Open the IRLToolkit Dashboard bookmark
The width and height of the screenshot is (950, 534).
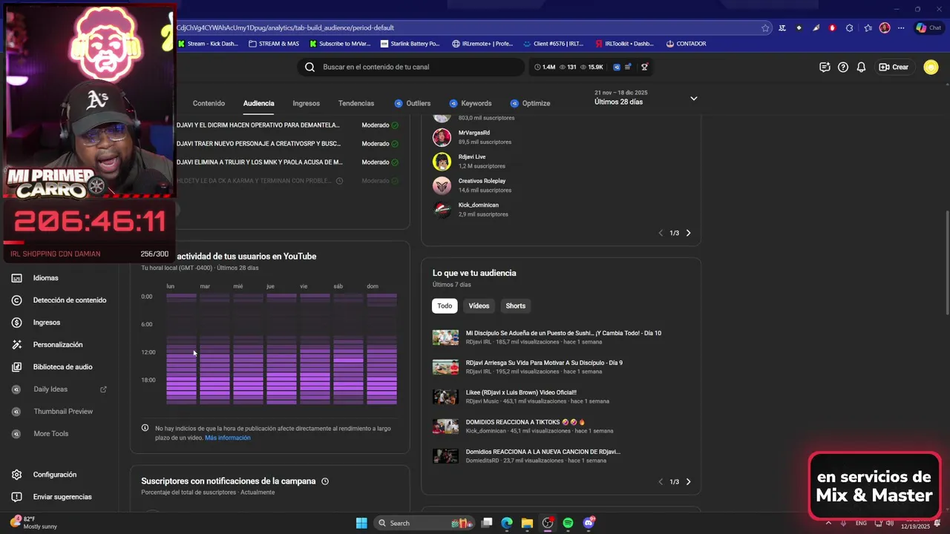coord(624,44)
